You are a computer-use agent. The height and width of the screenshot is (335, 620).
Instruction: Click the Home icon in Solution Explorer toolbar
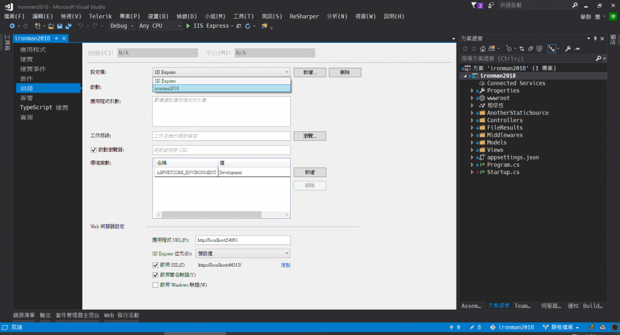point(483,48)
